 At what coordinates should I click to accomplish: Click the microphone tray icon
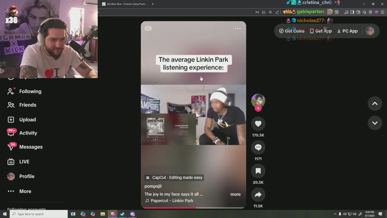pos(340,214)
